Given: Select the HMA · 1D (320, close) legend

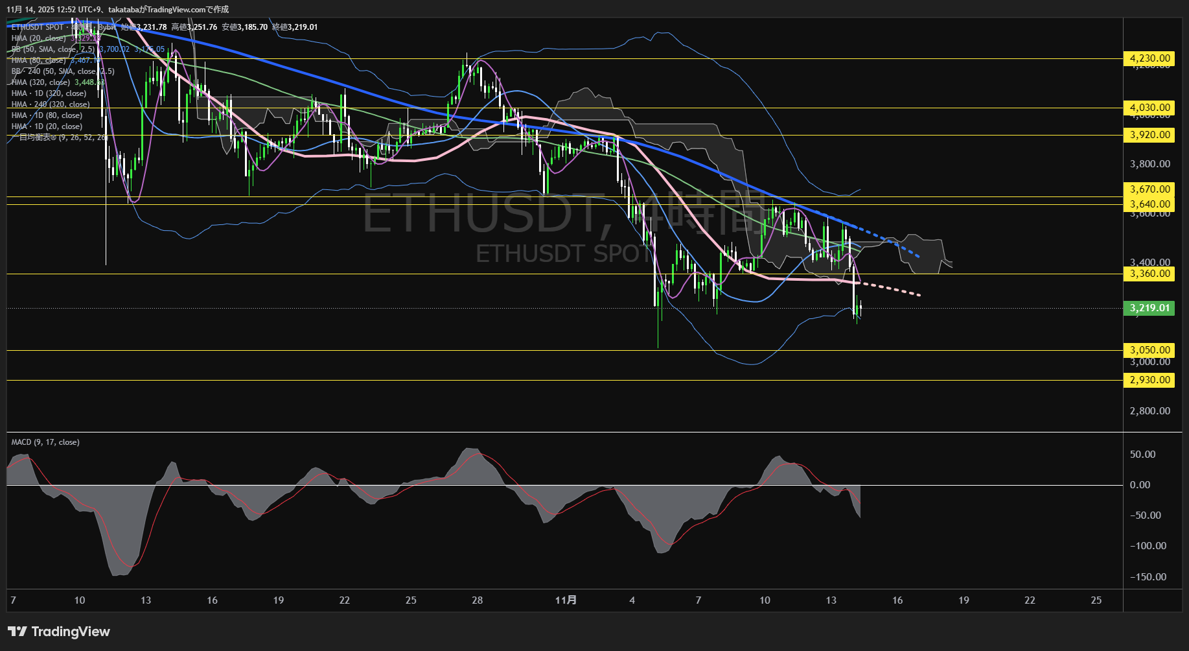Looking at the screenshot, I should [49, 93].
